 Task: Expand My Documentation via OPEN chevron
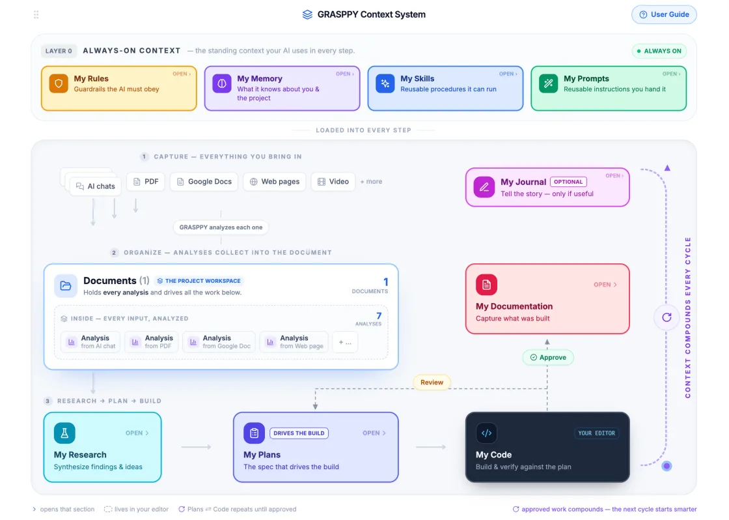(x=605, y=285)
